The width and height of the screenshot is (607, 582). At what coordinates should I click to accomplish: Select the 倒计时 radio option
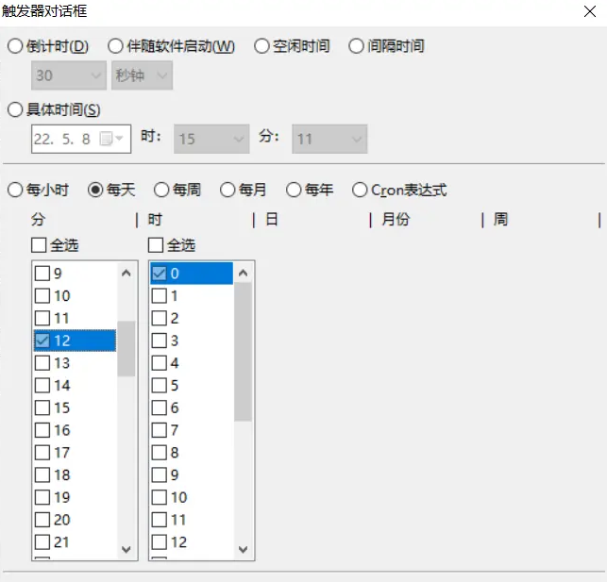tap(15, 46)
